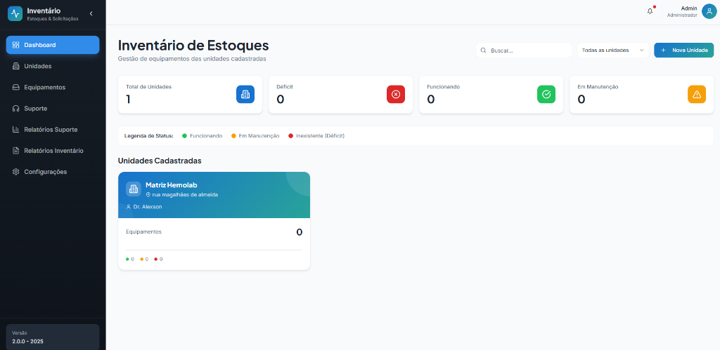The height and width of the screenshot is (350, 720).
Task: Click the building icon on Matriz Hemolab card
Action: [x=133, y=189]
